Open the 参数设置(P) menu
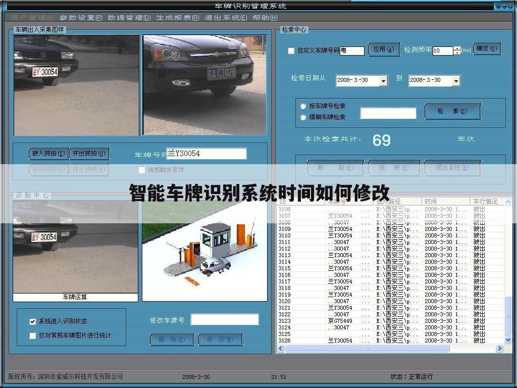Viewport: 517px width, 388px height. [x=81, y=18]
